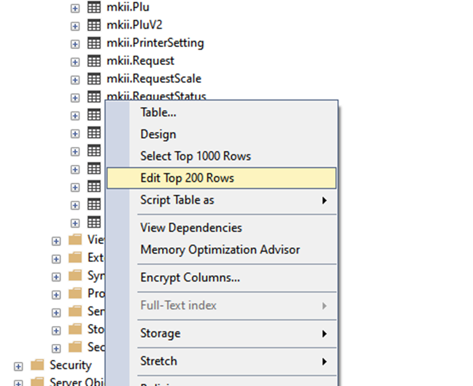Expand the mkii.PrinterSetting table node
The height and width of the screenshot is (386, 473).
[x=75, y=44]
